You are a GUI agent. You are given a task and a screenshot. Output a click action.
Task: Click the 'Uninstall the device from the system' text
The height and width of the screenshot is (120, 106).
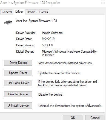pos(70,106)
